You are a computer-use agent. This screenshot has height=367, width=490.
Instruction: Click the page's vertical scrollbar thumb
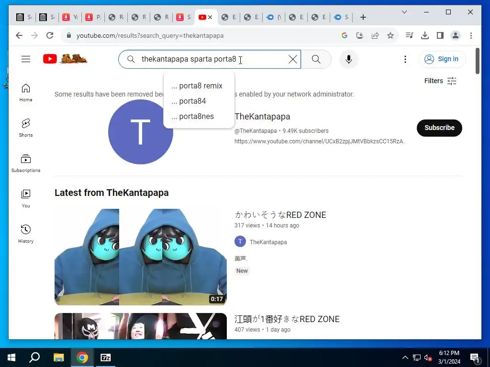[477, 61]
